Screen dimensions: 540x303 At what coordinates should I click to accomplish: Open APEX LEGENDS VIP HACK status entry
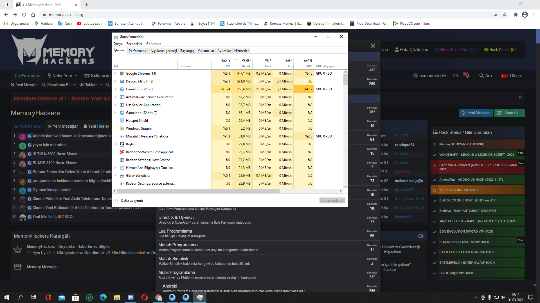click(478, 190)
